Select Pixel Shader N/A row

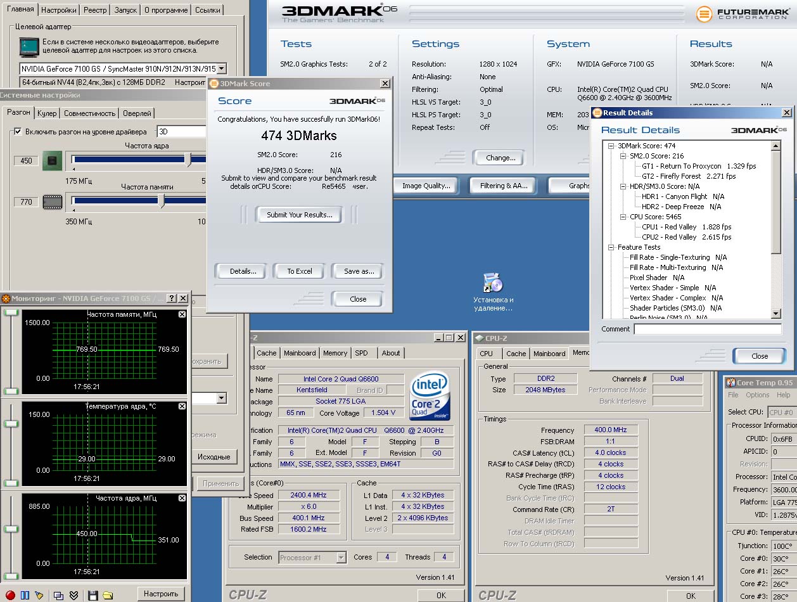point(657,278)
